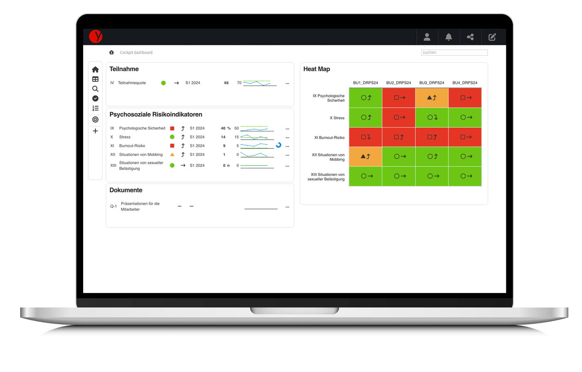582x372 pixels.
Task: Click the green Stress status dot
Action: pyautogui.click(x=172, y=137)
